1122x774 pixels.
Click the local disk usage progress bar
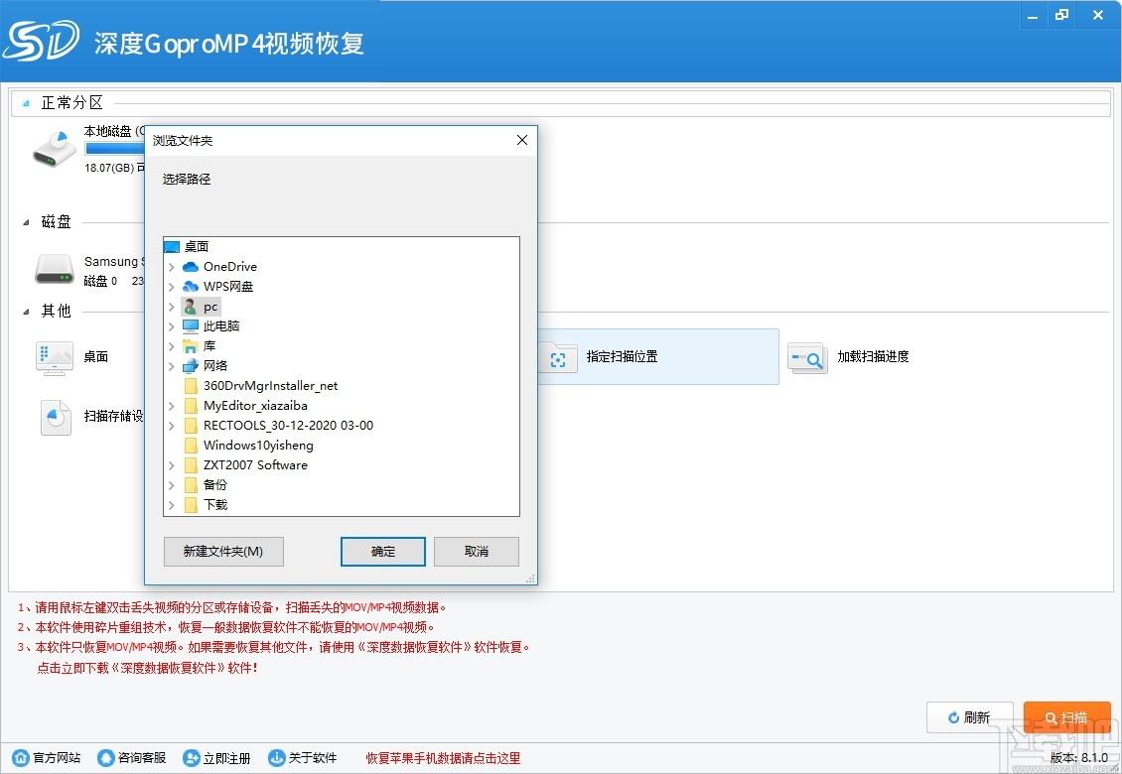[114, 149]
